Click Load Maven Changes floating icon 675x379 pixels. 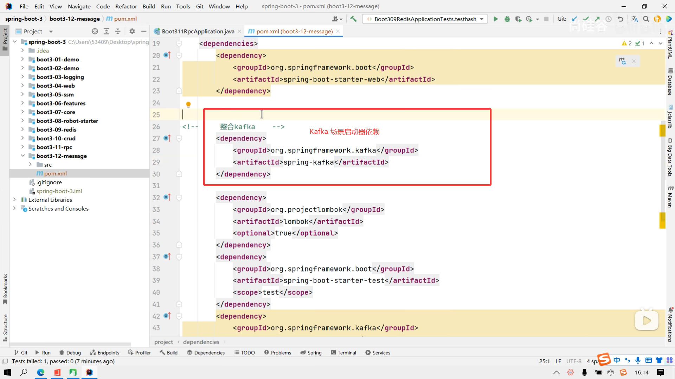[622, 61]
